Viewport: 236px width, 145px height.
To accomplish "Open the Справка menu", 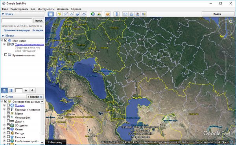I will point(76,9).
